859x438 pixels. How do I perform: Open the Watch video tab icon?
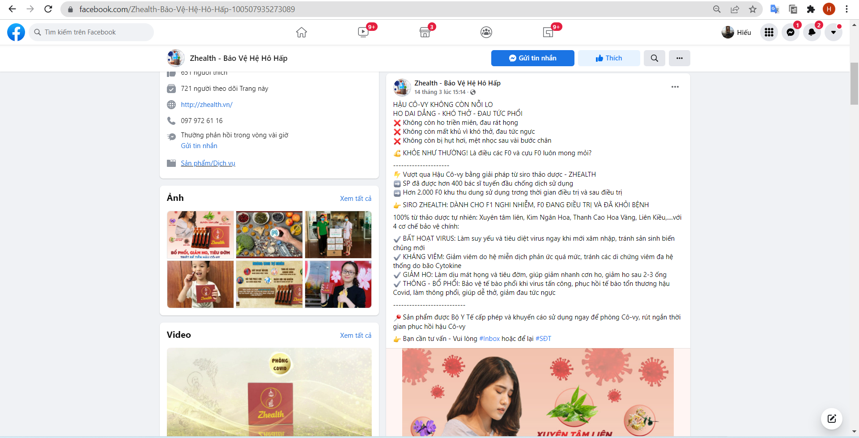coord(363,32)
